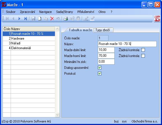Screen dimensions: 162x125
Task: Tick Žádná kontrola for Marže-horní limit
Action: tap(143, 56)
